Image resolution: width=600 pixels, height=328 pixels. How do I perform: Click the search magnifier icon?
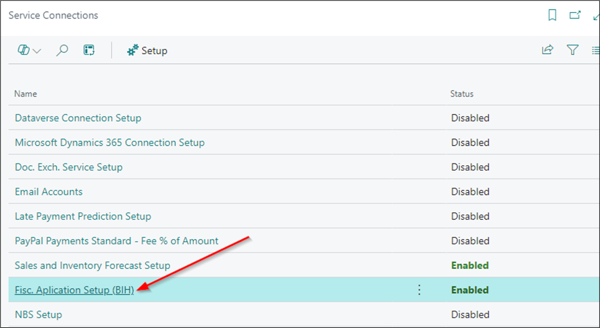point(62,50)
